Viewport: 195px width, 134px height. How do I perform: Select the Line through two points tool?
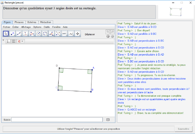tap(19, 33)
